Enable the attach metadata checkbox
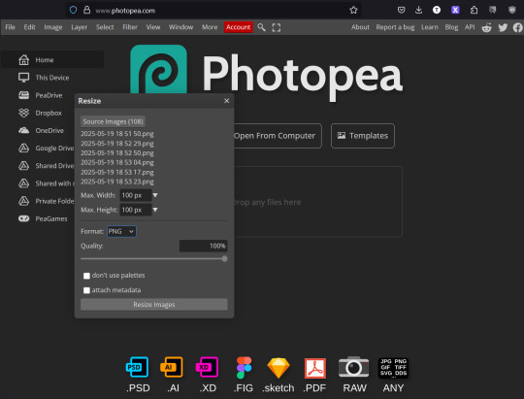Screen dimensions: 524x399 (86, 290)
